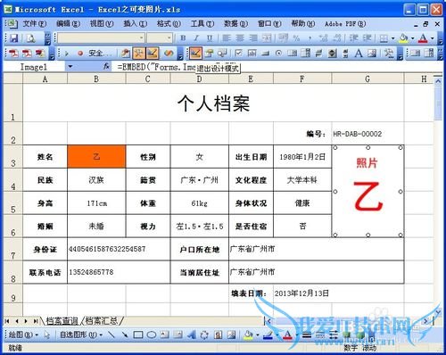
Task: Go to first sheet with the tab navigation arrow
Action: click(x=7, y=321)
